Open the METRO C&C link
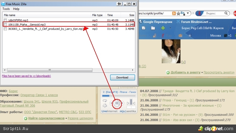Image resolution: width=236 pixels, height=133 pixels. (68, 112)
